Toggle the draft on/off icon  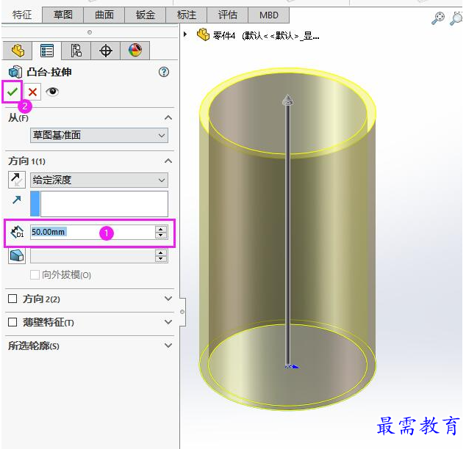coord(17,255)
